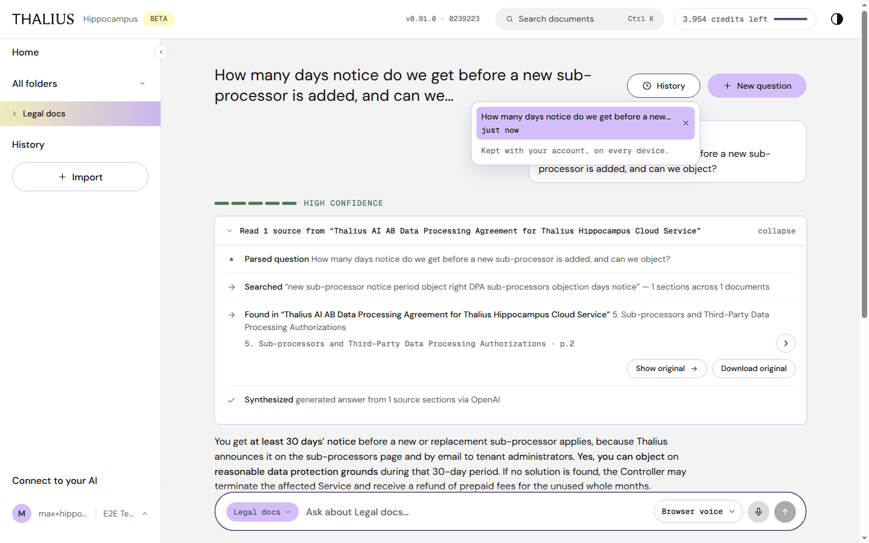869x543 pixels.
Task: Expand the Legal docs folder chevron
Action: 14,113
